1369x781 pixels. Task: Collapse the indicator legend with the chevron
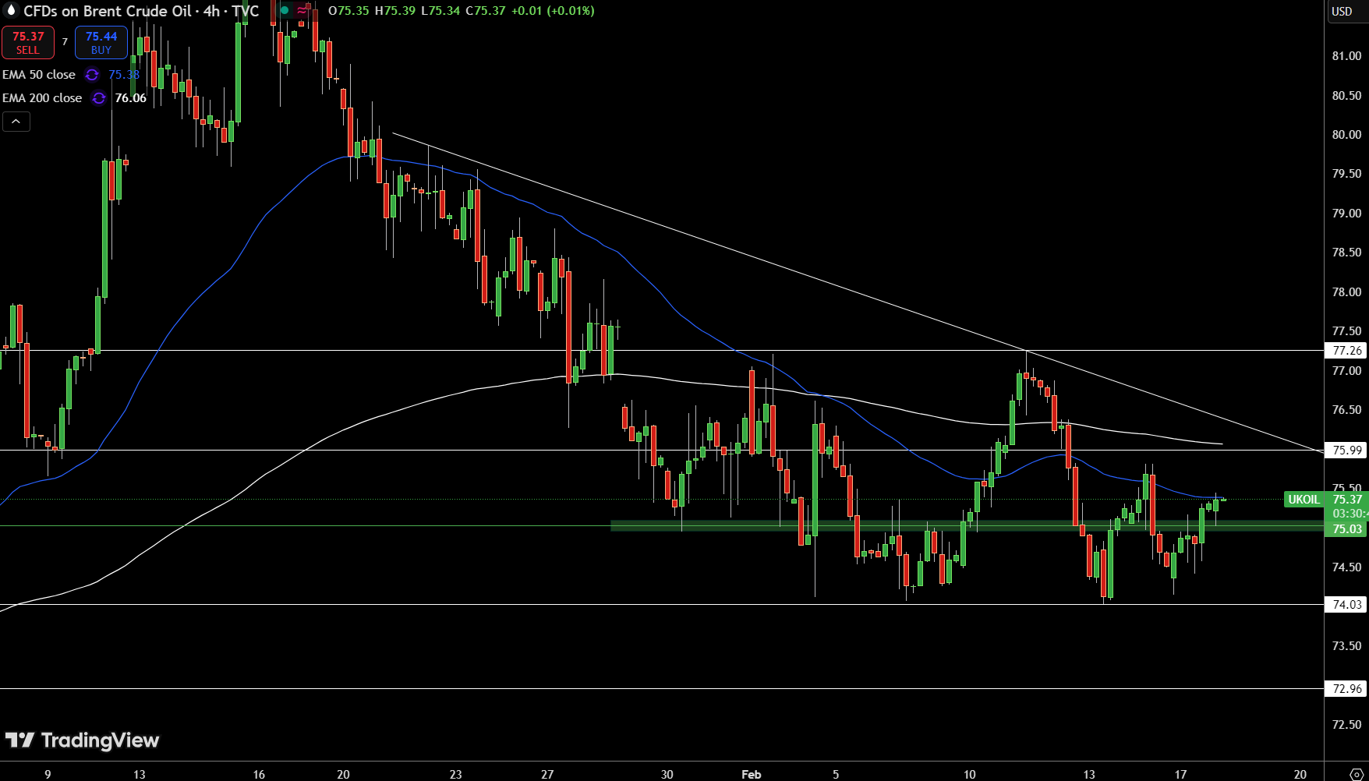pyautogui.click(x=16, y=122)
